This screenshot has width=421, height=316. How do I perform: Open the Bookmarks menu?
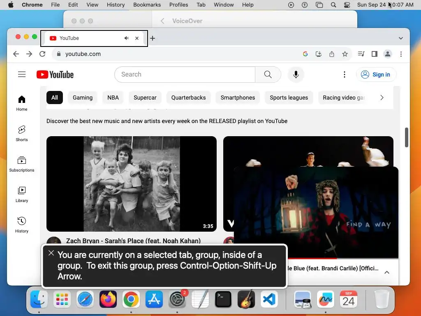coord(147,5)
